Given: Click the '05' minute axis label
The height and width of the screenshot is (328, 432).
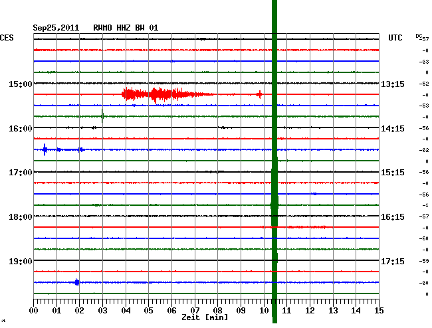Looking at the screenshot, I should coord(148,311).
